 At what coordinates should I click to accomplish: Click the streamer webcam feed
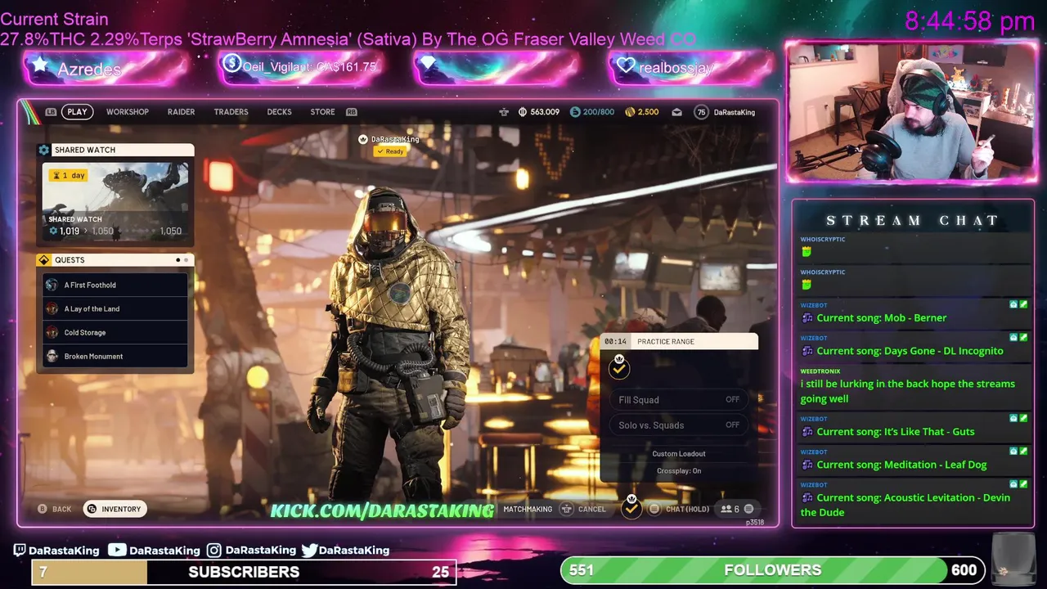[910, 111]
